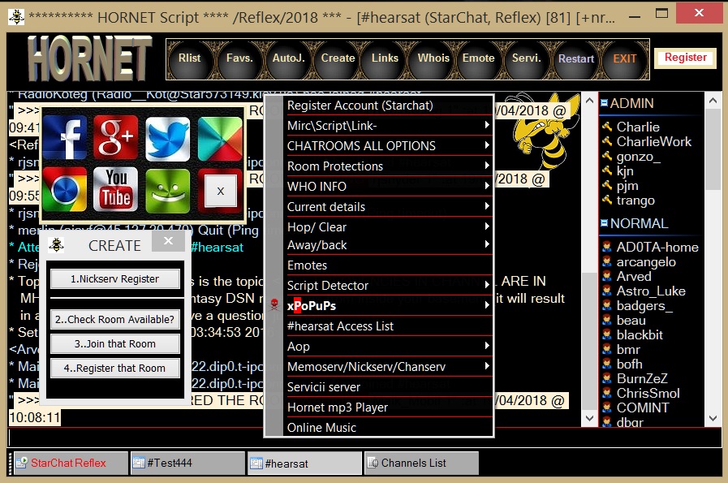This screenshot has height=483, width=728.
Task: Open the Channels List tab
Action: pyautogui.click(x=421, y=463)
